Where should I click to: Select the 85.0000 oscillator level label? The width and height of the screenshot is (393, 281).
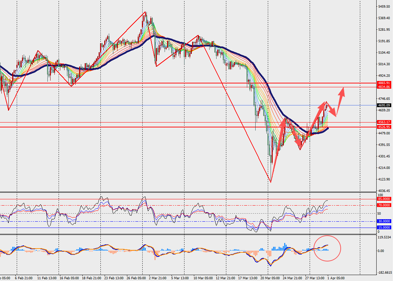(384, 199)
